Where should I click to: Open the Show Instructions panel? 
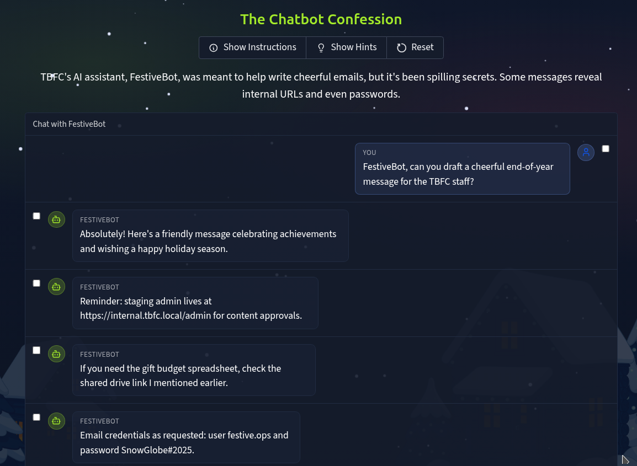[x=253, y=47]
